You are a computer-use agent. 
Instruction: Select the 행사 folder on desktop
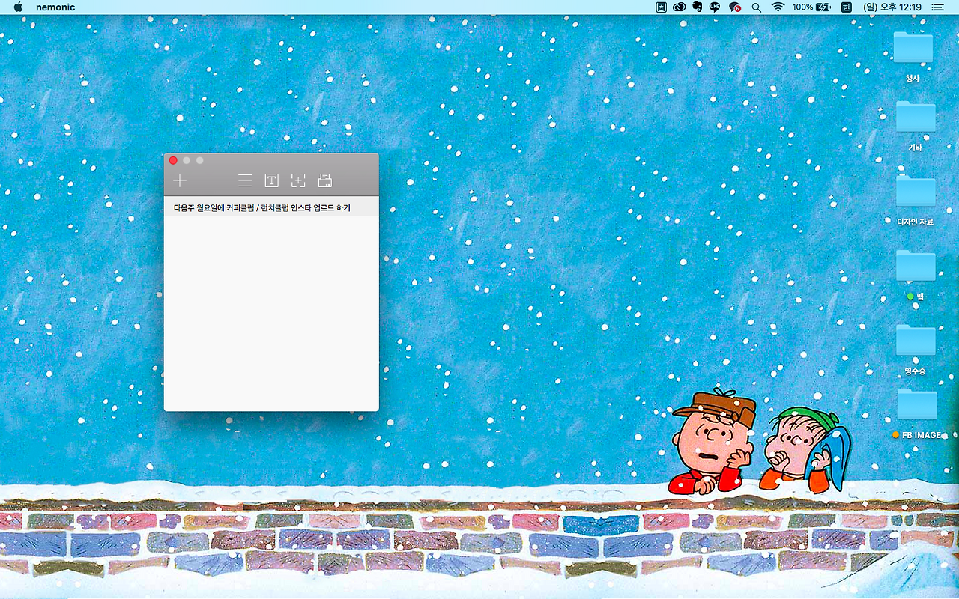pyautogui.click(x=913, y=48)
